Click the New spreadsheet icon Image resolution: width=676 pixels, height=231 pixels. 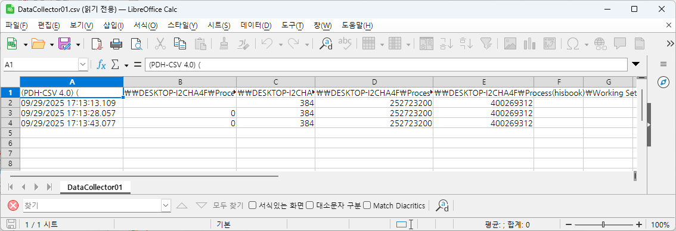tap(13, 43)
